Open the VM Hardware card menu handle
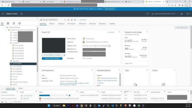This screenshot has height=108, width=192. tap(92, 70)
